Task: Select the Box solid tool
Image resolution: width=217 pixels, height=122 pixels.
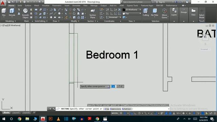Action: coord(4,12)
